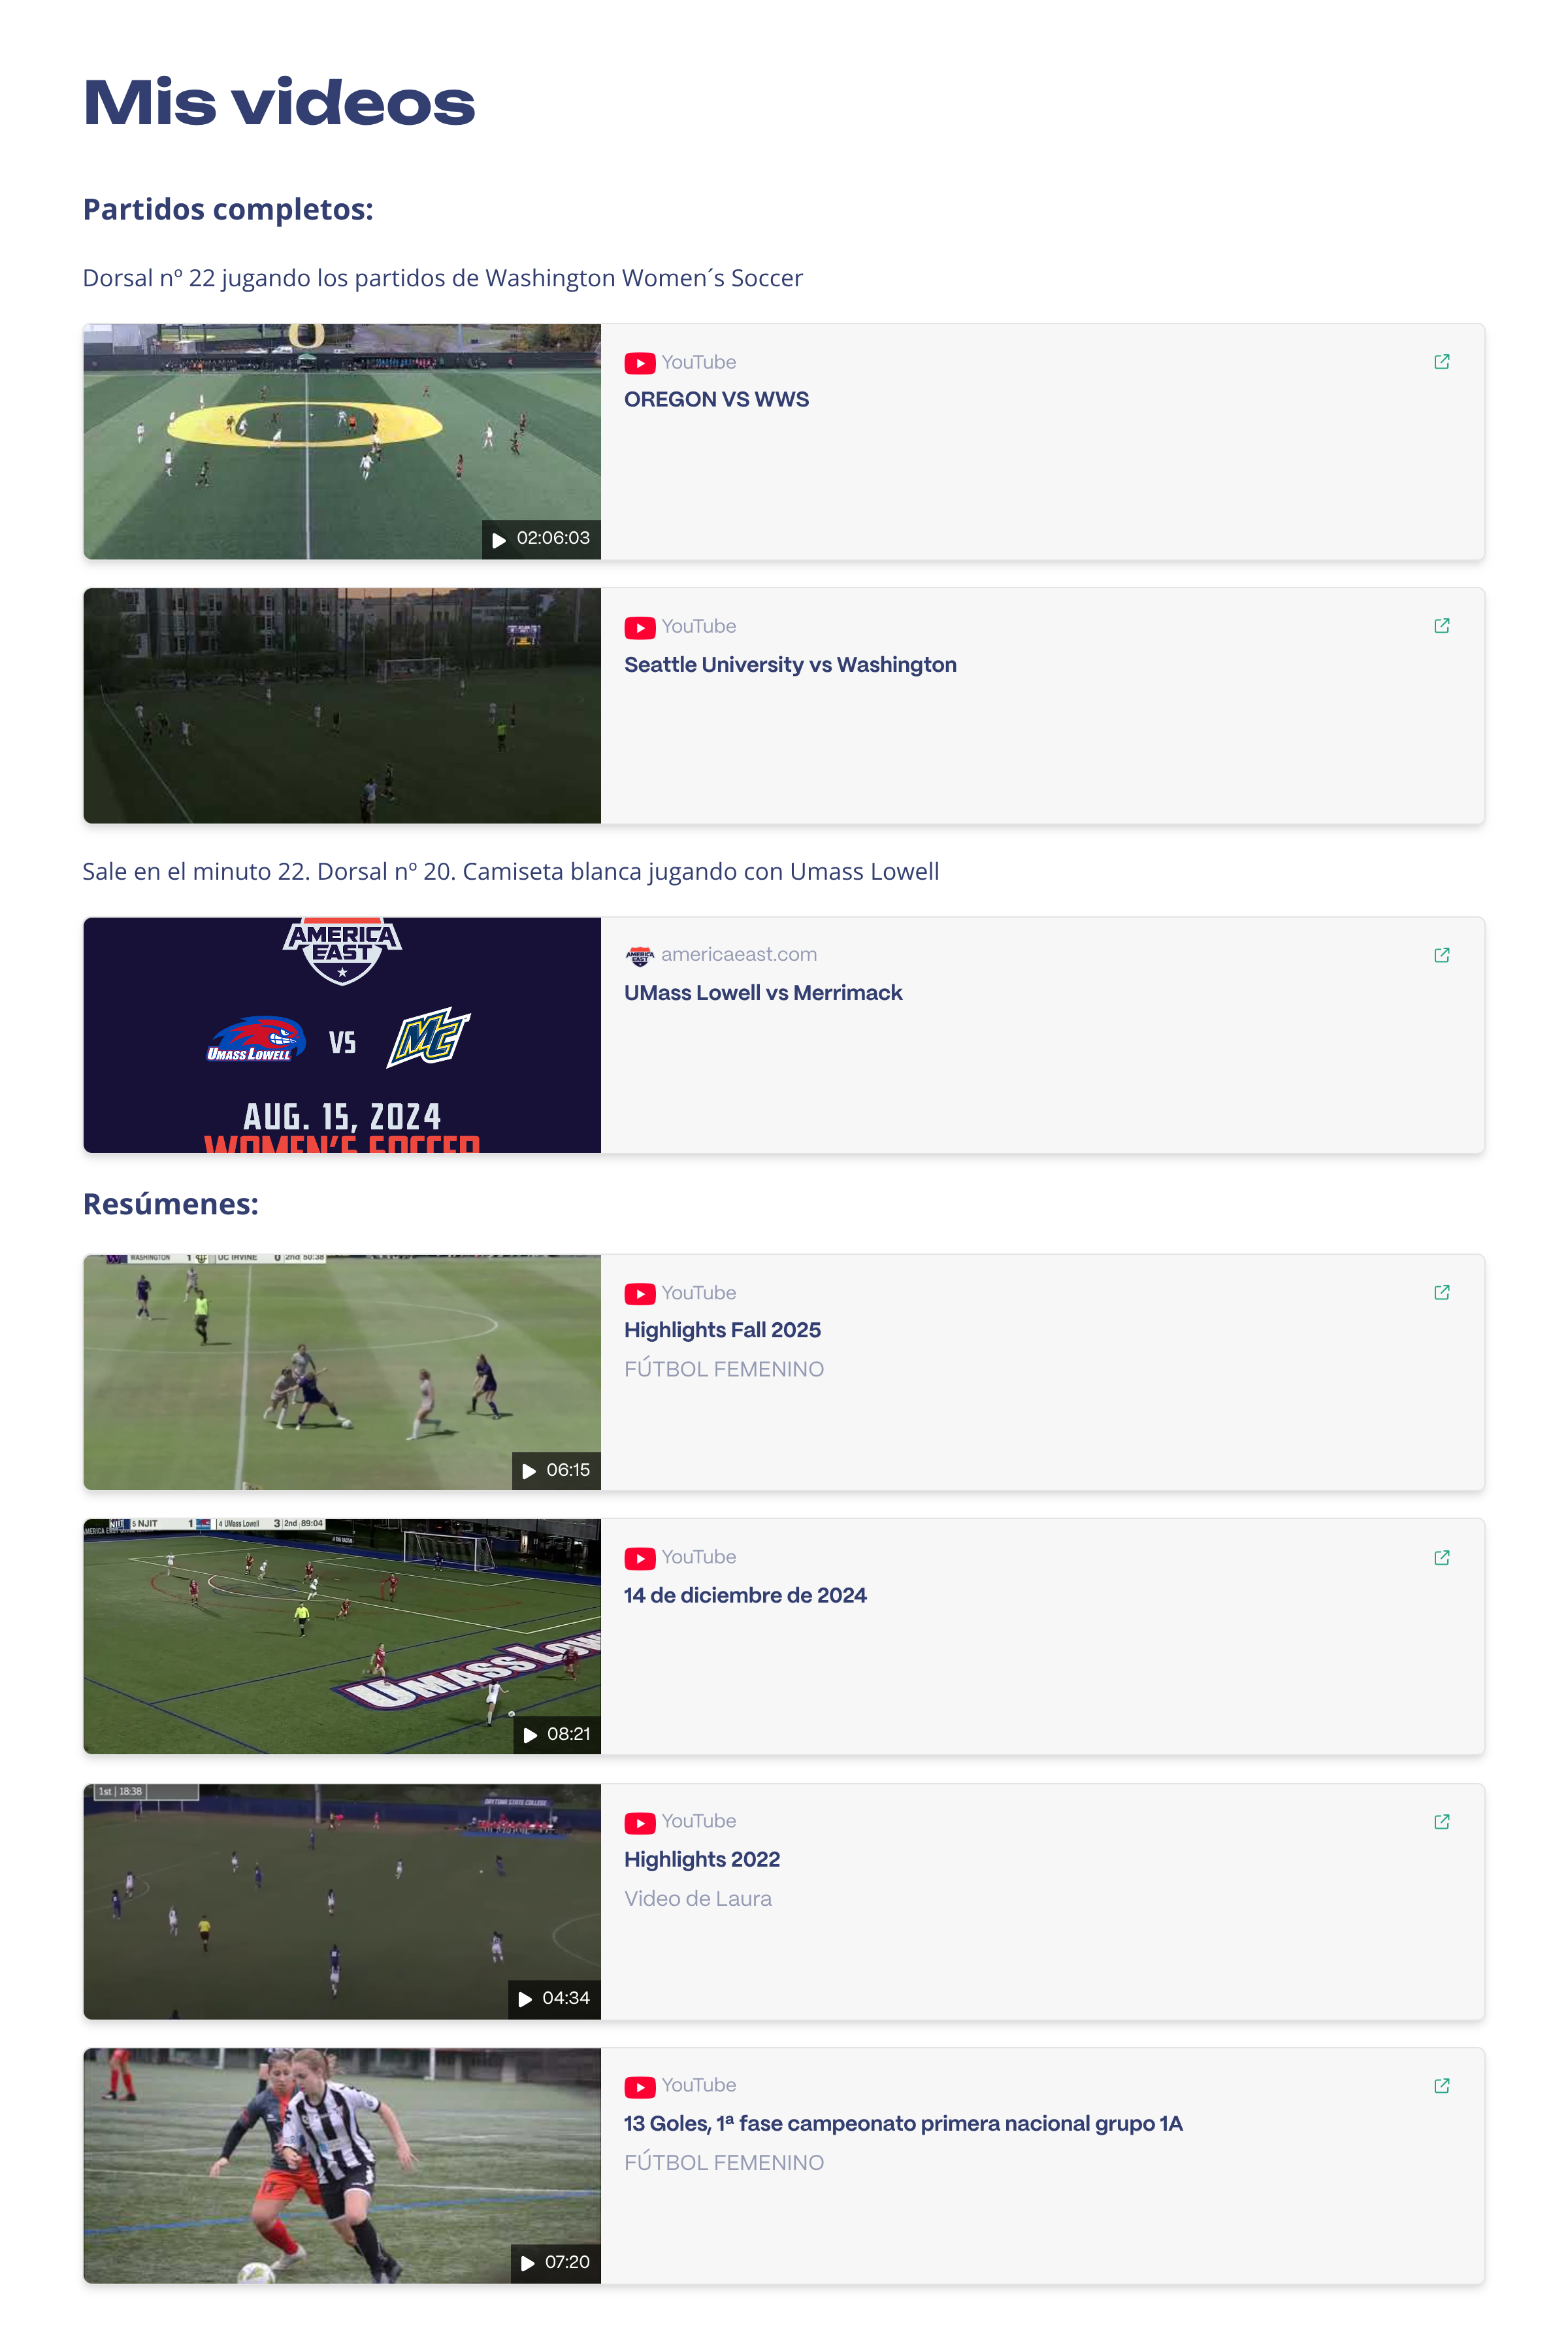1568x2349 pixels.
Task: Open external link icon for OREGON VS WWS
Action: 1441,361
